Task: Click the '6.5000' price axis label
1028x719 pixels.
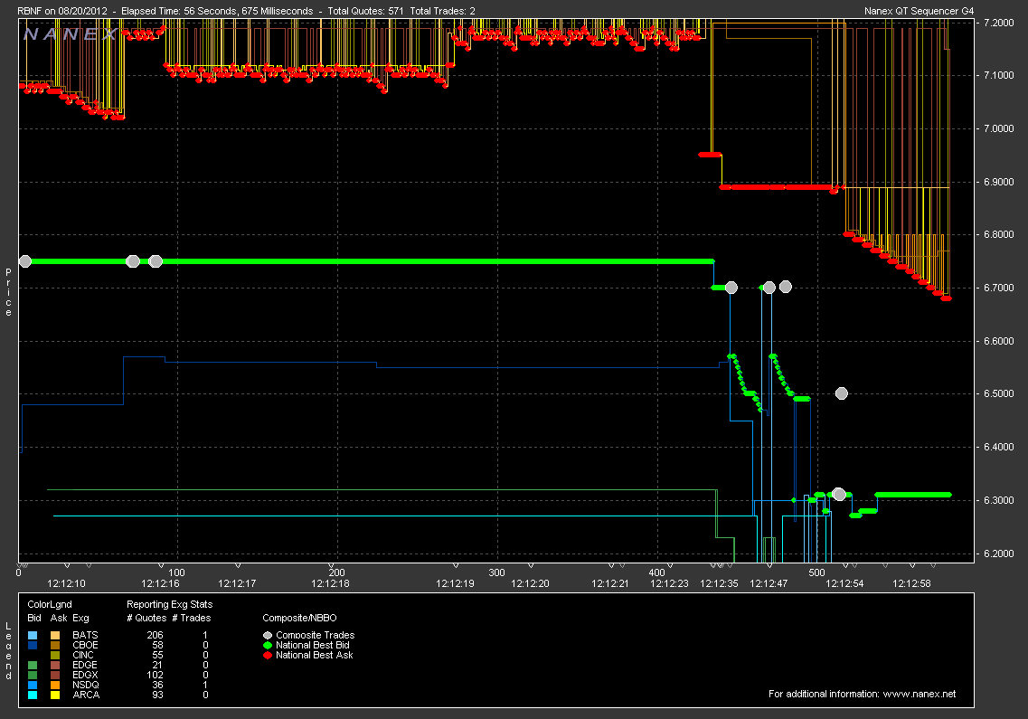Action: click(998, 393)
